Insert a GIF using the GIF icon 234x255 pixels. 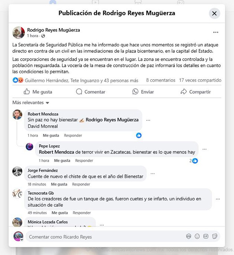206,236
